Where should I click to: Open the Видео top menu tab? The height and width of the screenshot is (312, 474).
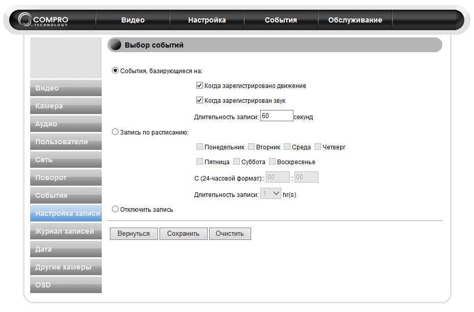pos(133,20)
